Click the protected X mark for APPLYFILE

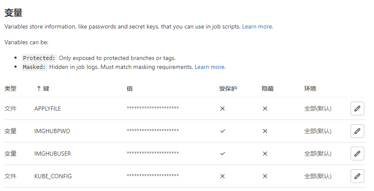(x=222, y=108)
